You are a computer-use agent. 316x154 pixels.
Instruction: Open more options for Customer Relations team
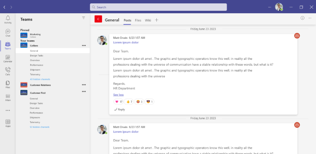[84, 85]
